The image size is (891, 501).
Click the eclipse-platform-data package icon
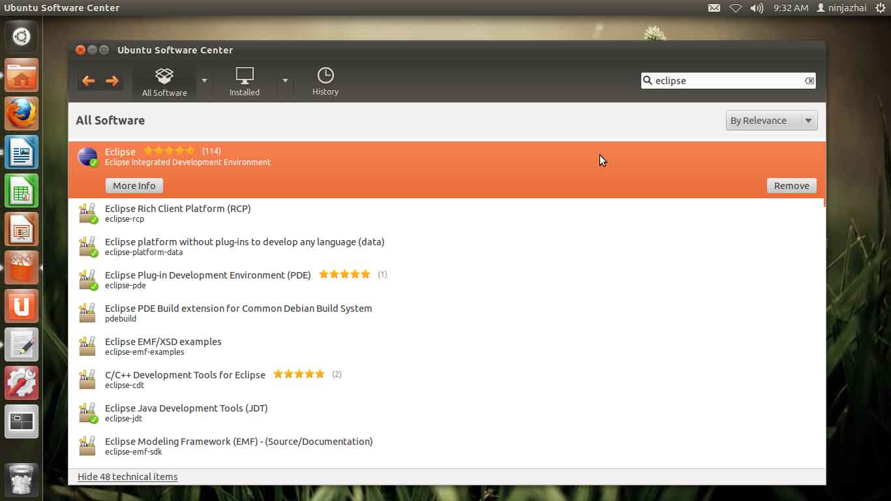pos(88,247)
